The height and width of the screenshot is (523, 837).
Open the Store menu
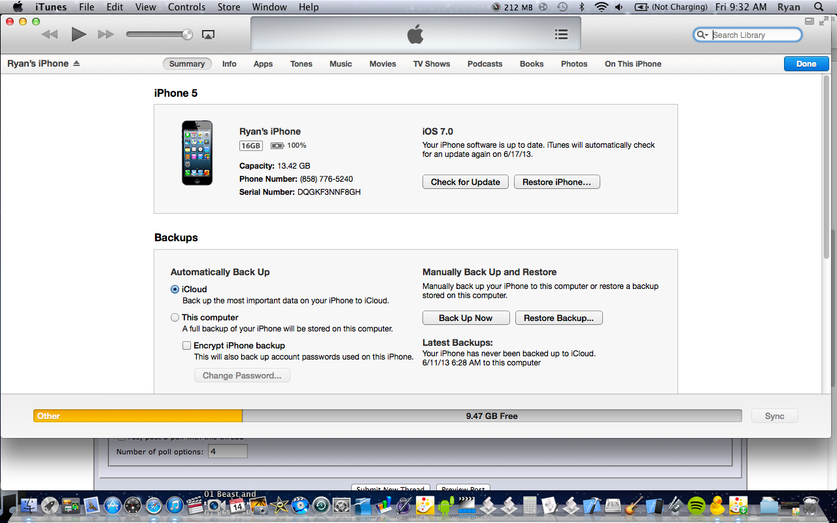(x=229, y=7)
